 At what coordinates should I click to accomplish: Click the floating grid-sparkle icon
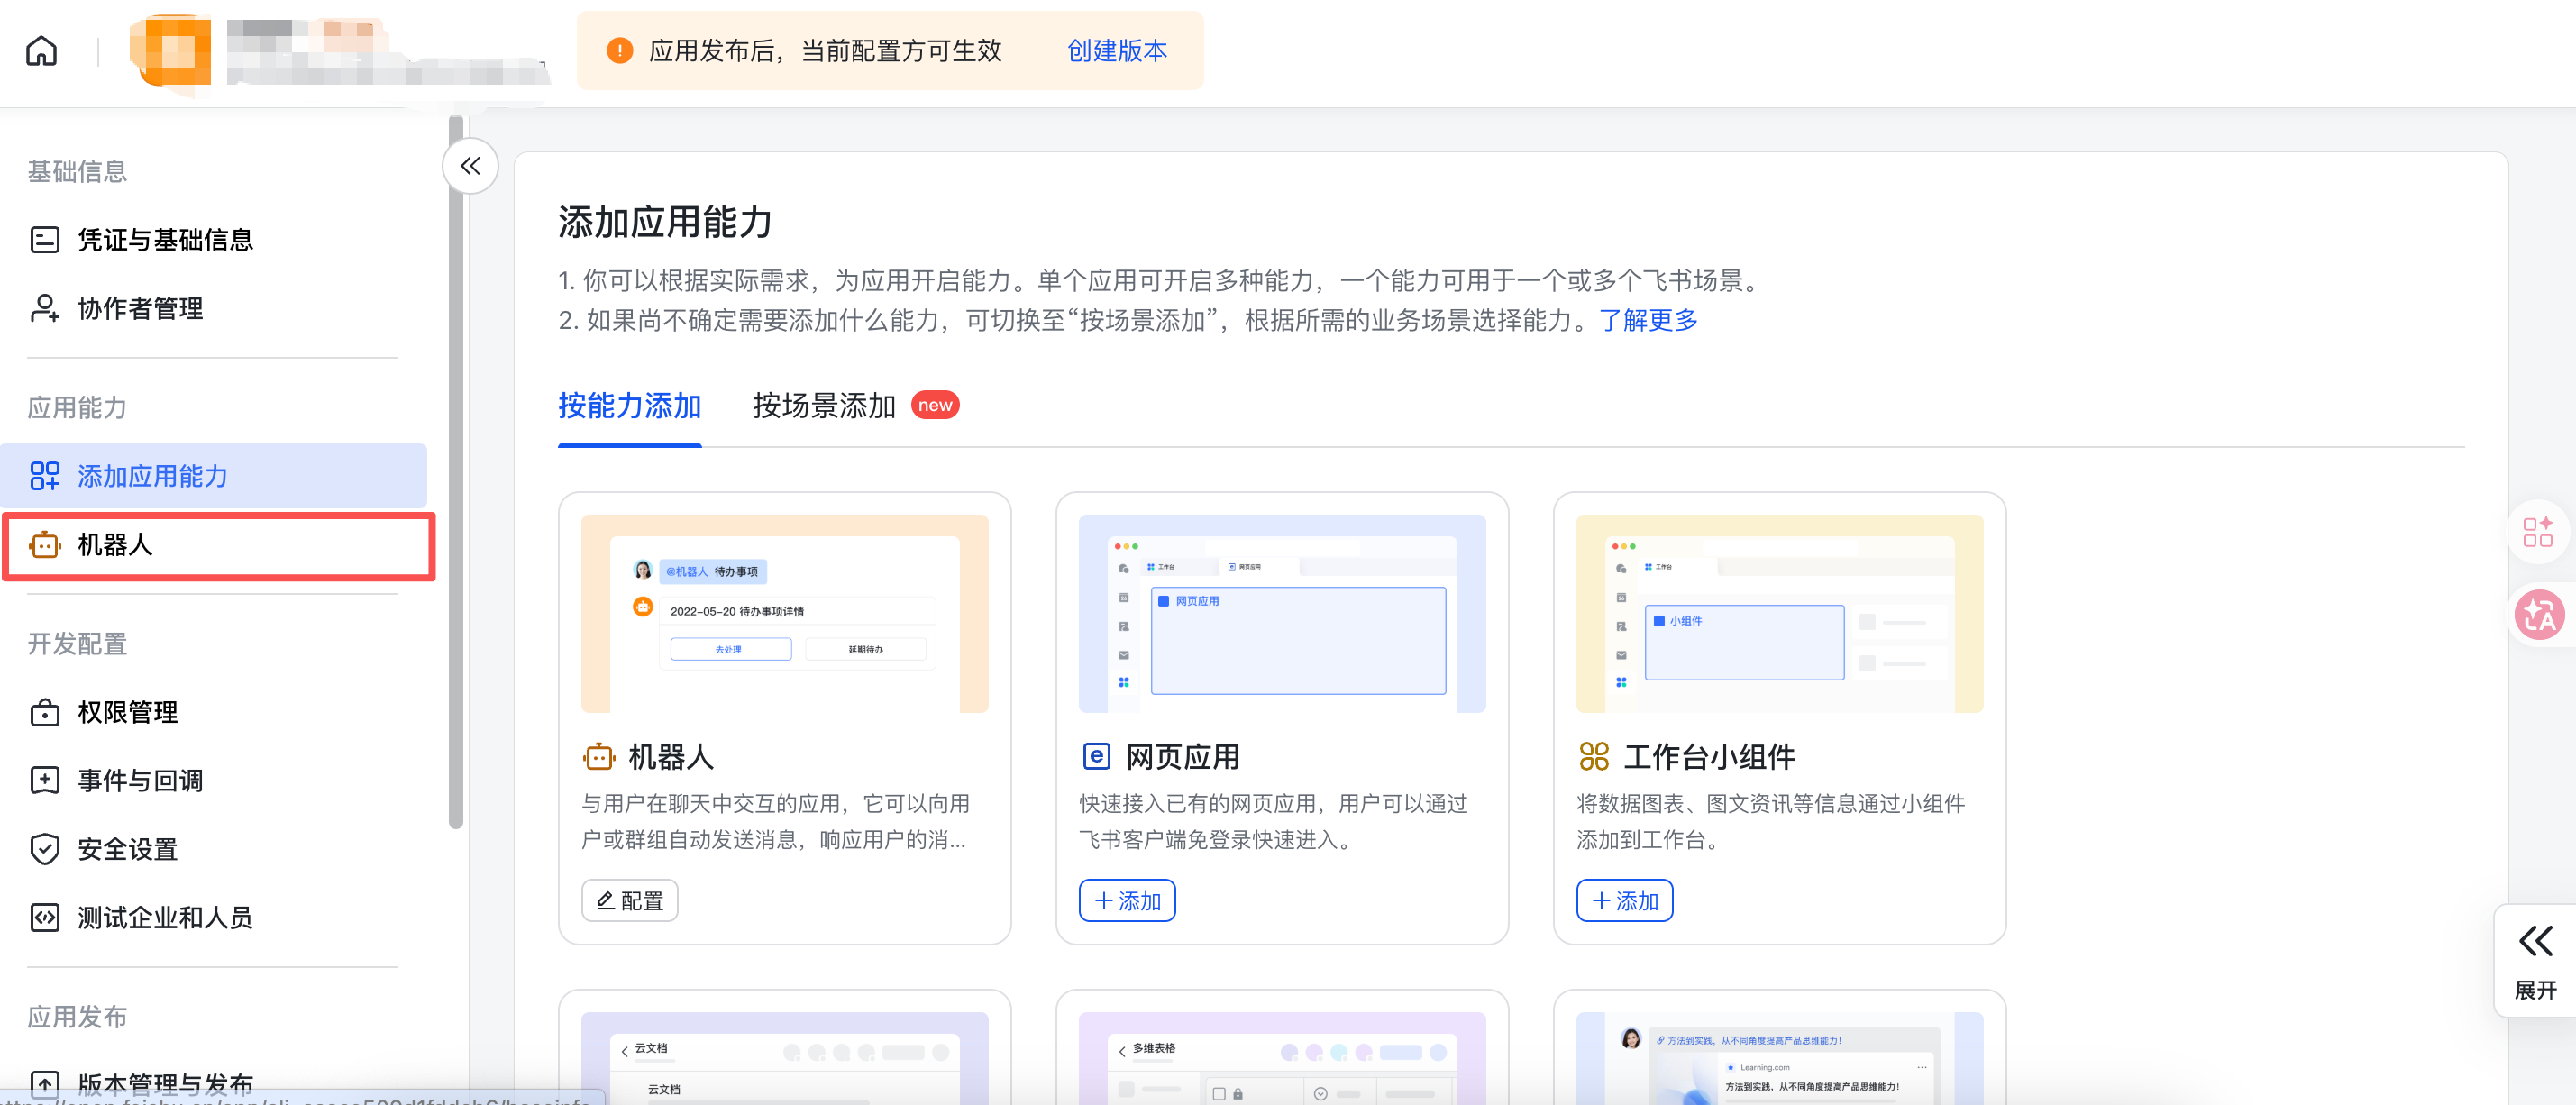(2537, 532)
